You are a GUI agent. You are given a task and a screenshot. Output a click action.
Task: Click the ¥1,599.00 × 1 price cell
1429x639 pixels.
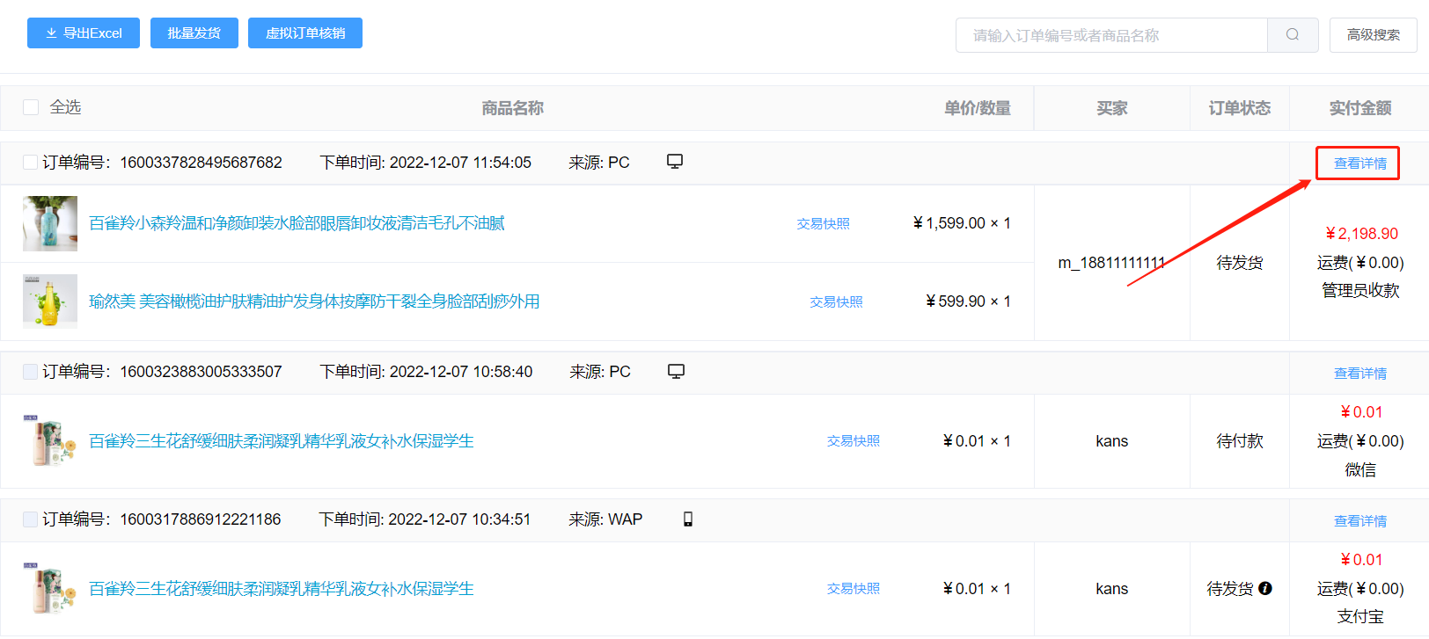coord(961,223)
